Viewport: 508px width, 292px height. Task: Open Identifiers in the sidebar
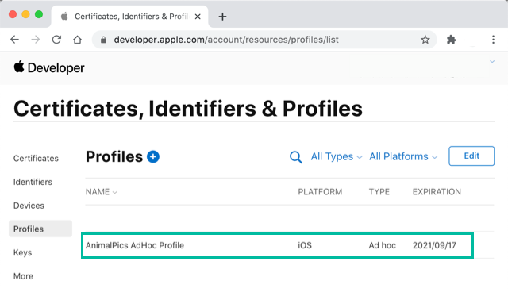pos(33,182)
